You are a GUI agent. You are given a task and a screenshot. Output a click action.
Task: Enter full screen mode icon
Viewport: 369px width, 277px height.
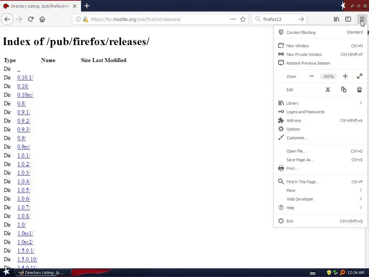(x=359, y=76)
